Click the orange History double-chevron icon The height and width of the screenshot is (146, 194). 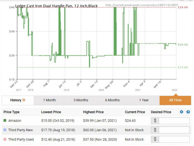pos(24,100)
